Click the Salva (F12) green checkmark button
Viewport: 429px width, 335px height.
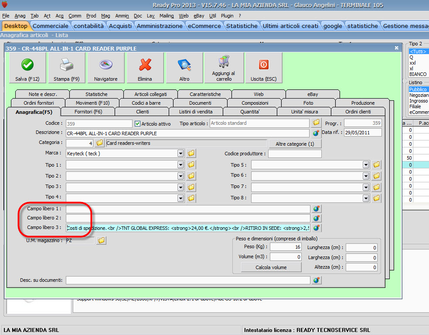click(27, 68)
